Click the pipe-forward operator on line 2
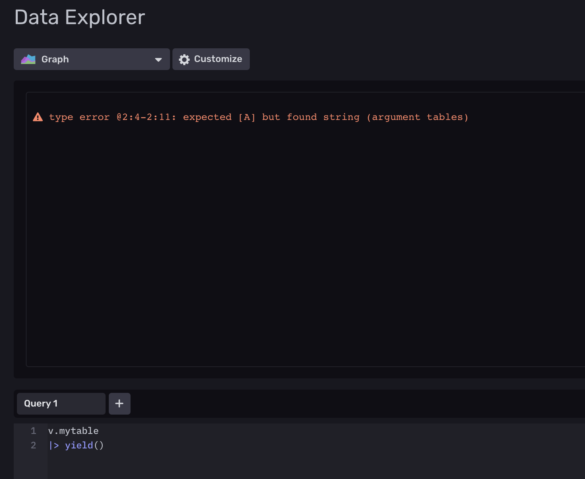 (54, 445)
